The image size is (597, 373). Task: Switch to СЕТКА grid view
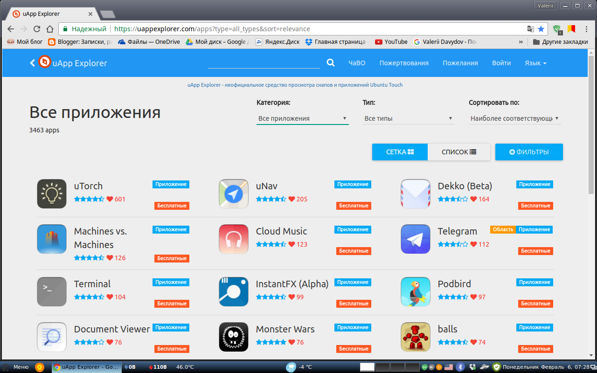click(400, 152)
